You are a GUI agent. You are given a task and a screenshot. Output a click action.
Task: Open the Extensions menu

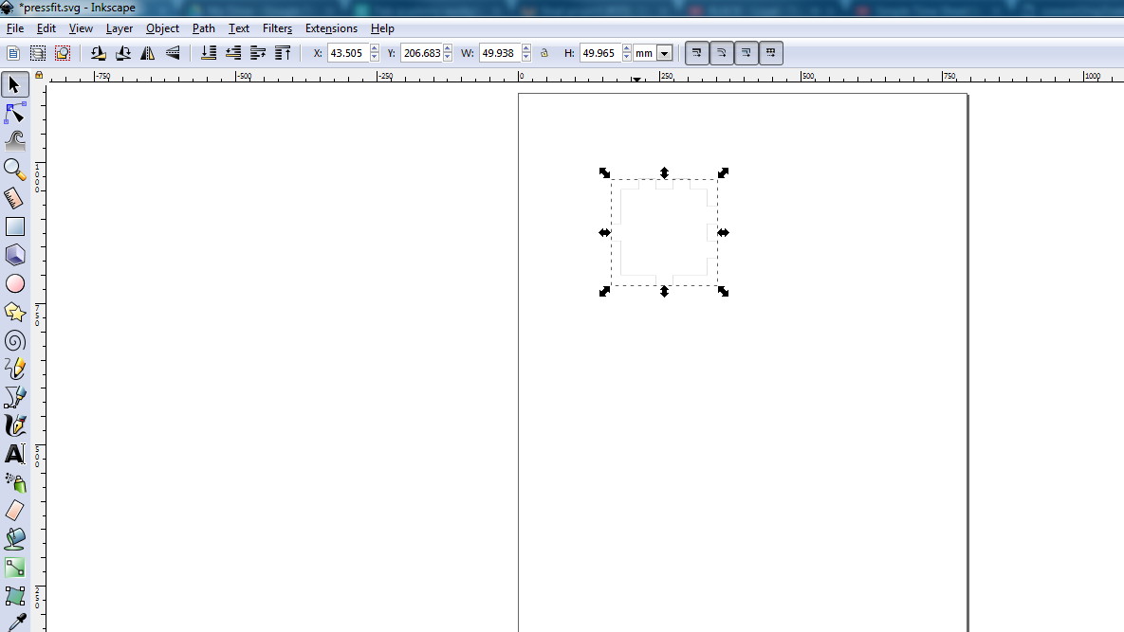pos(331,28)
